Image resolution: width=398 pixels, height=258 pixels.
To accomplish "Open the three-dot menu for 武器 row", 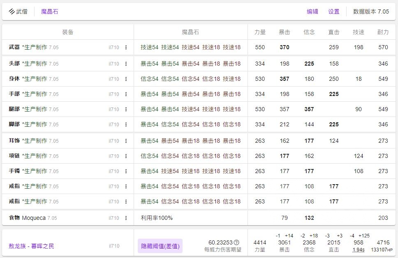I will pos(126,48).
